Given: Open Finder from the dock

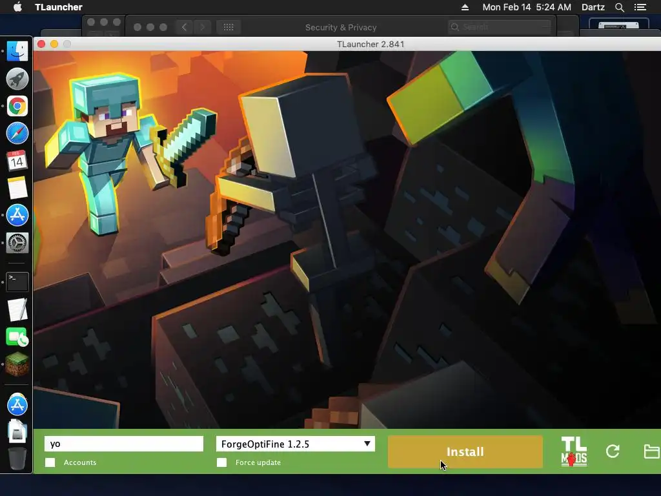Looking at the screenshot, I should (x=17, y=51).
